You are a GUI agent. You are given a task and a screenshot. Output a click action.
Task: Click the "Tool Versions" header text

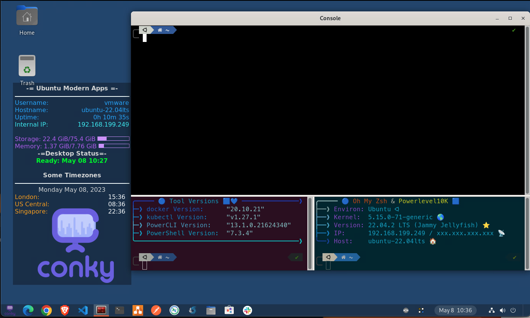coord(194,201)
